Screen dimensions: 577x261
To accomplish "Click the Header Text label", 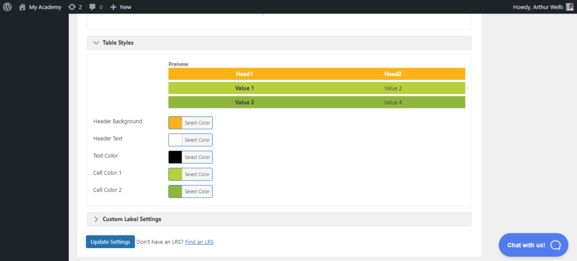I will [x=108, y=138].
